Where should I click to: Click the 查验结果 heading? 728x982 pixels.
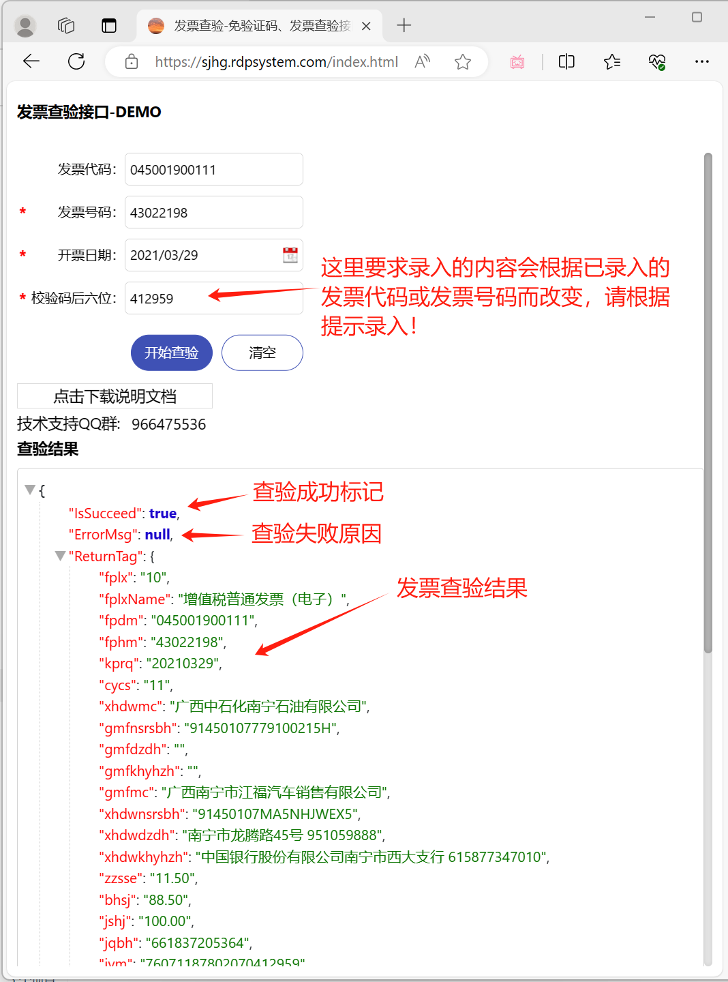point(48,449)
